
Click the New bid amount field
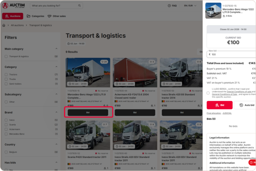pyautogui.click(x=232, y=54)
